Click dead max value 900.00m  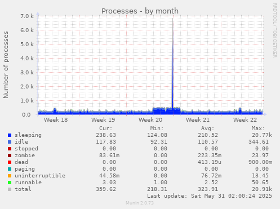(260, 162)
